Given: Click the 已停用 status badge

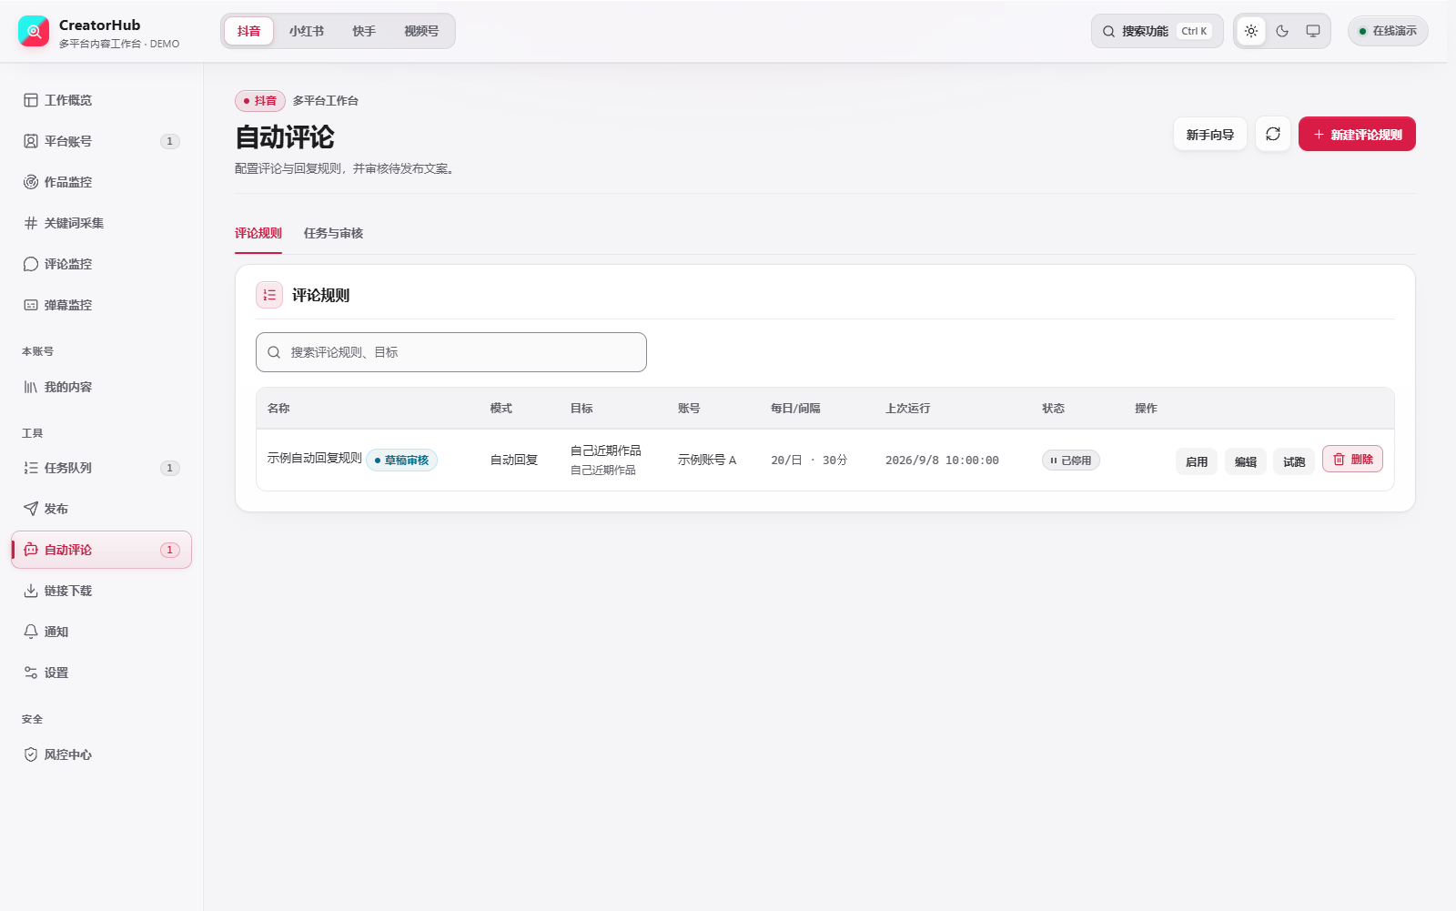Looking at the screenshot, I should (x=1071, y=461).
